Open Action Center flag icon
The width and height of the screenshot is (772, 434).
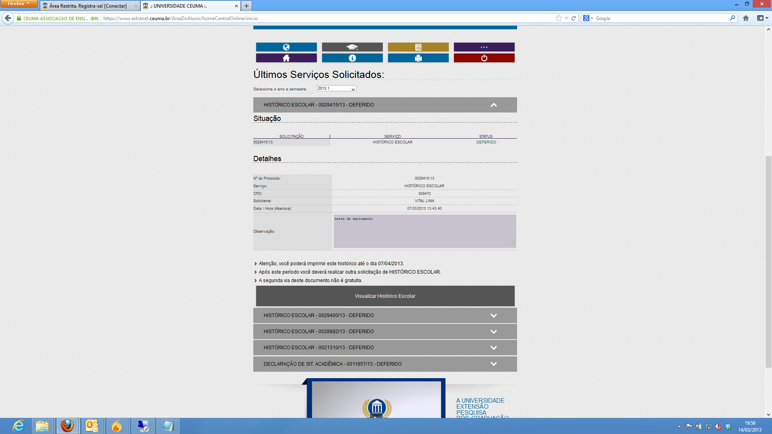[689, 426]
